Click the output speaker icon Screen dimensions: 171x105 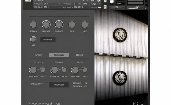(x=35, y=4)
